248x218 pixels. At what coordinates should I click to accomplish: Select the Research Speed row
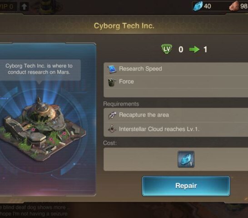point(176,69)
